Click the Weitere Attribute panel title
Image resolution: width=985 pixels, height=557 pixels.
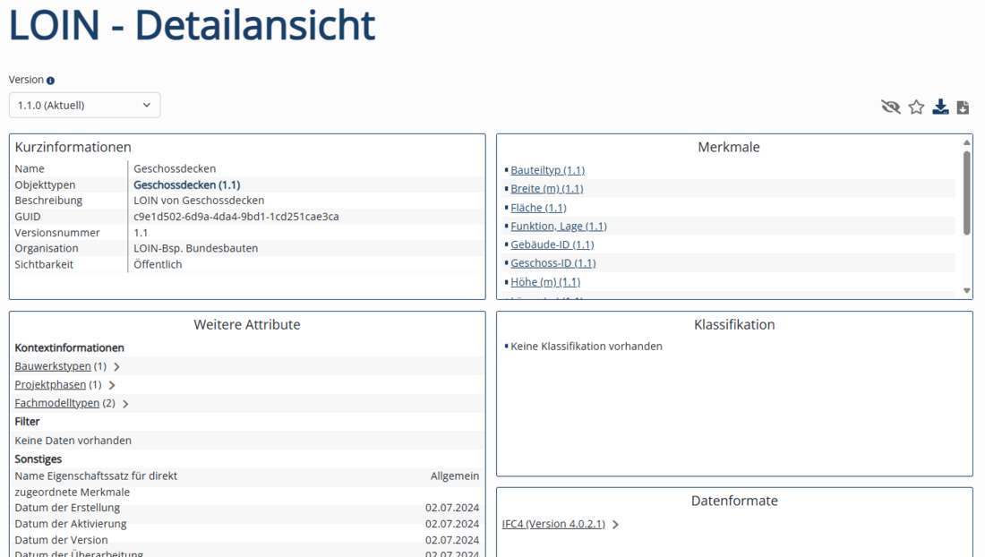247,325
